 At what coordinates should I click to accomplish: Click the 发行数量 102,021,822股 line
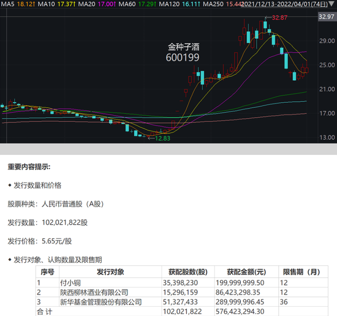(48, 222)
